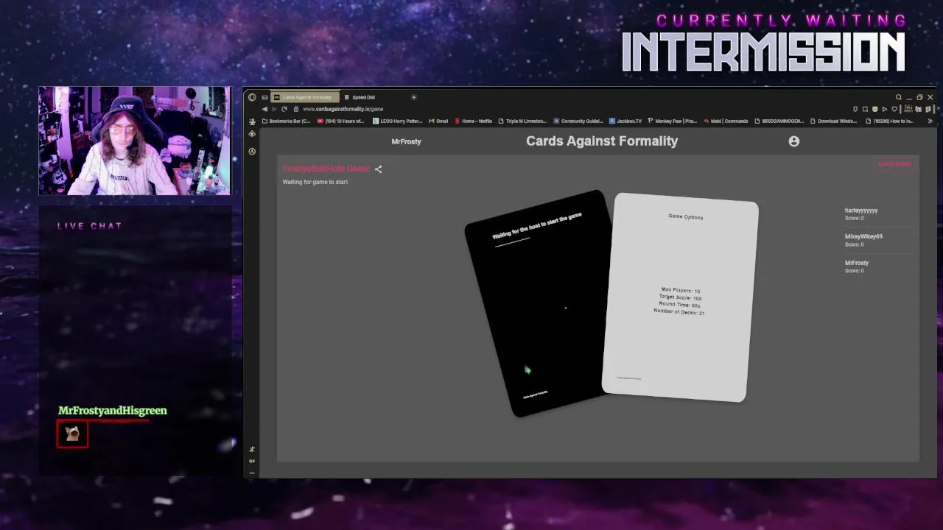Viewport: 943px width, 530px height.
Task: Click the rightmost extension icon in toolbar
Action: pos(928,109)
